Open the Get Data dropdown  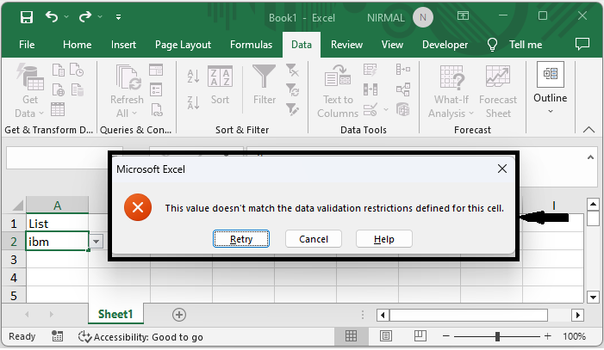29,91
